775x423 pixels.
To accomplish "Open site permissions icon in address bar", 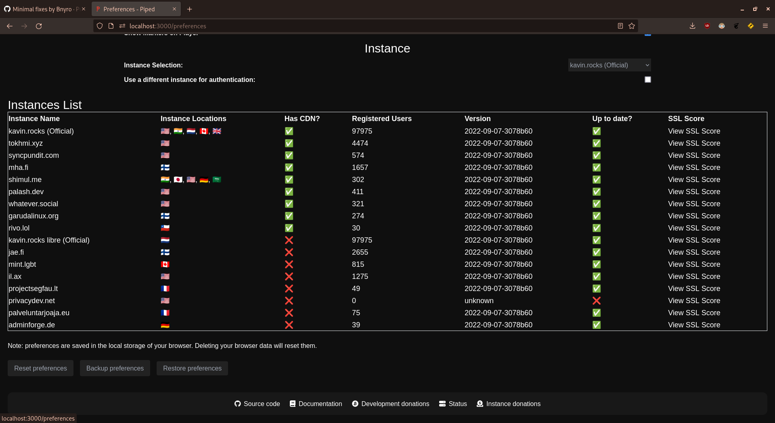I will pyautogui.click(x=122, y=26).
